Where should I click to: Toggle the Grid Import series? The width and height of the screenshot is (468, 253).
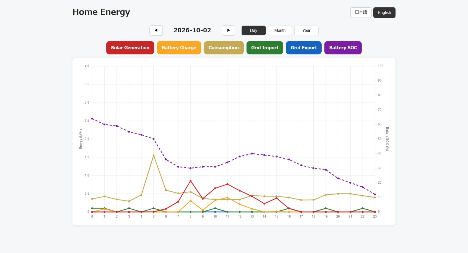click(265, 48)
